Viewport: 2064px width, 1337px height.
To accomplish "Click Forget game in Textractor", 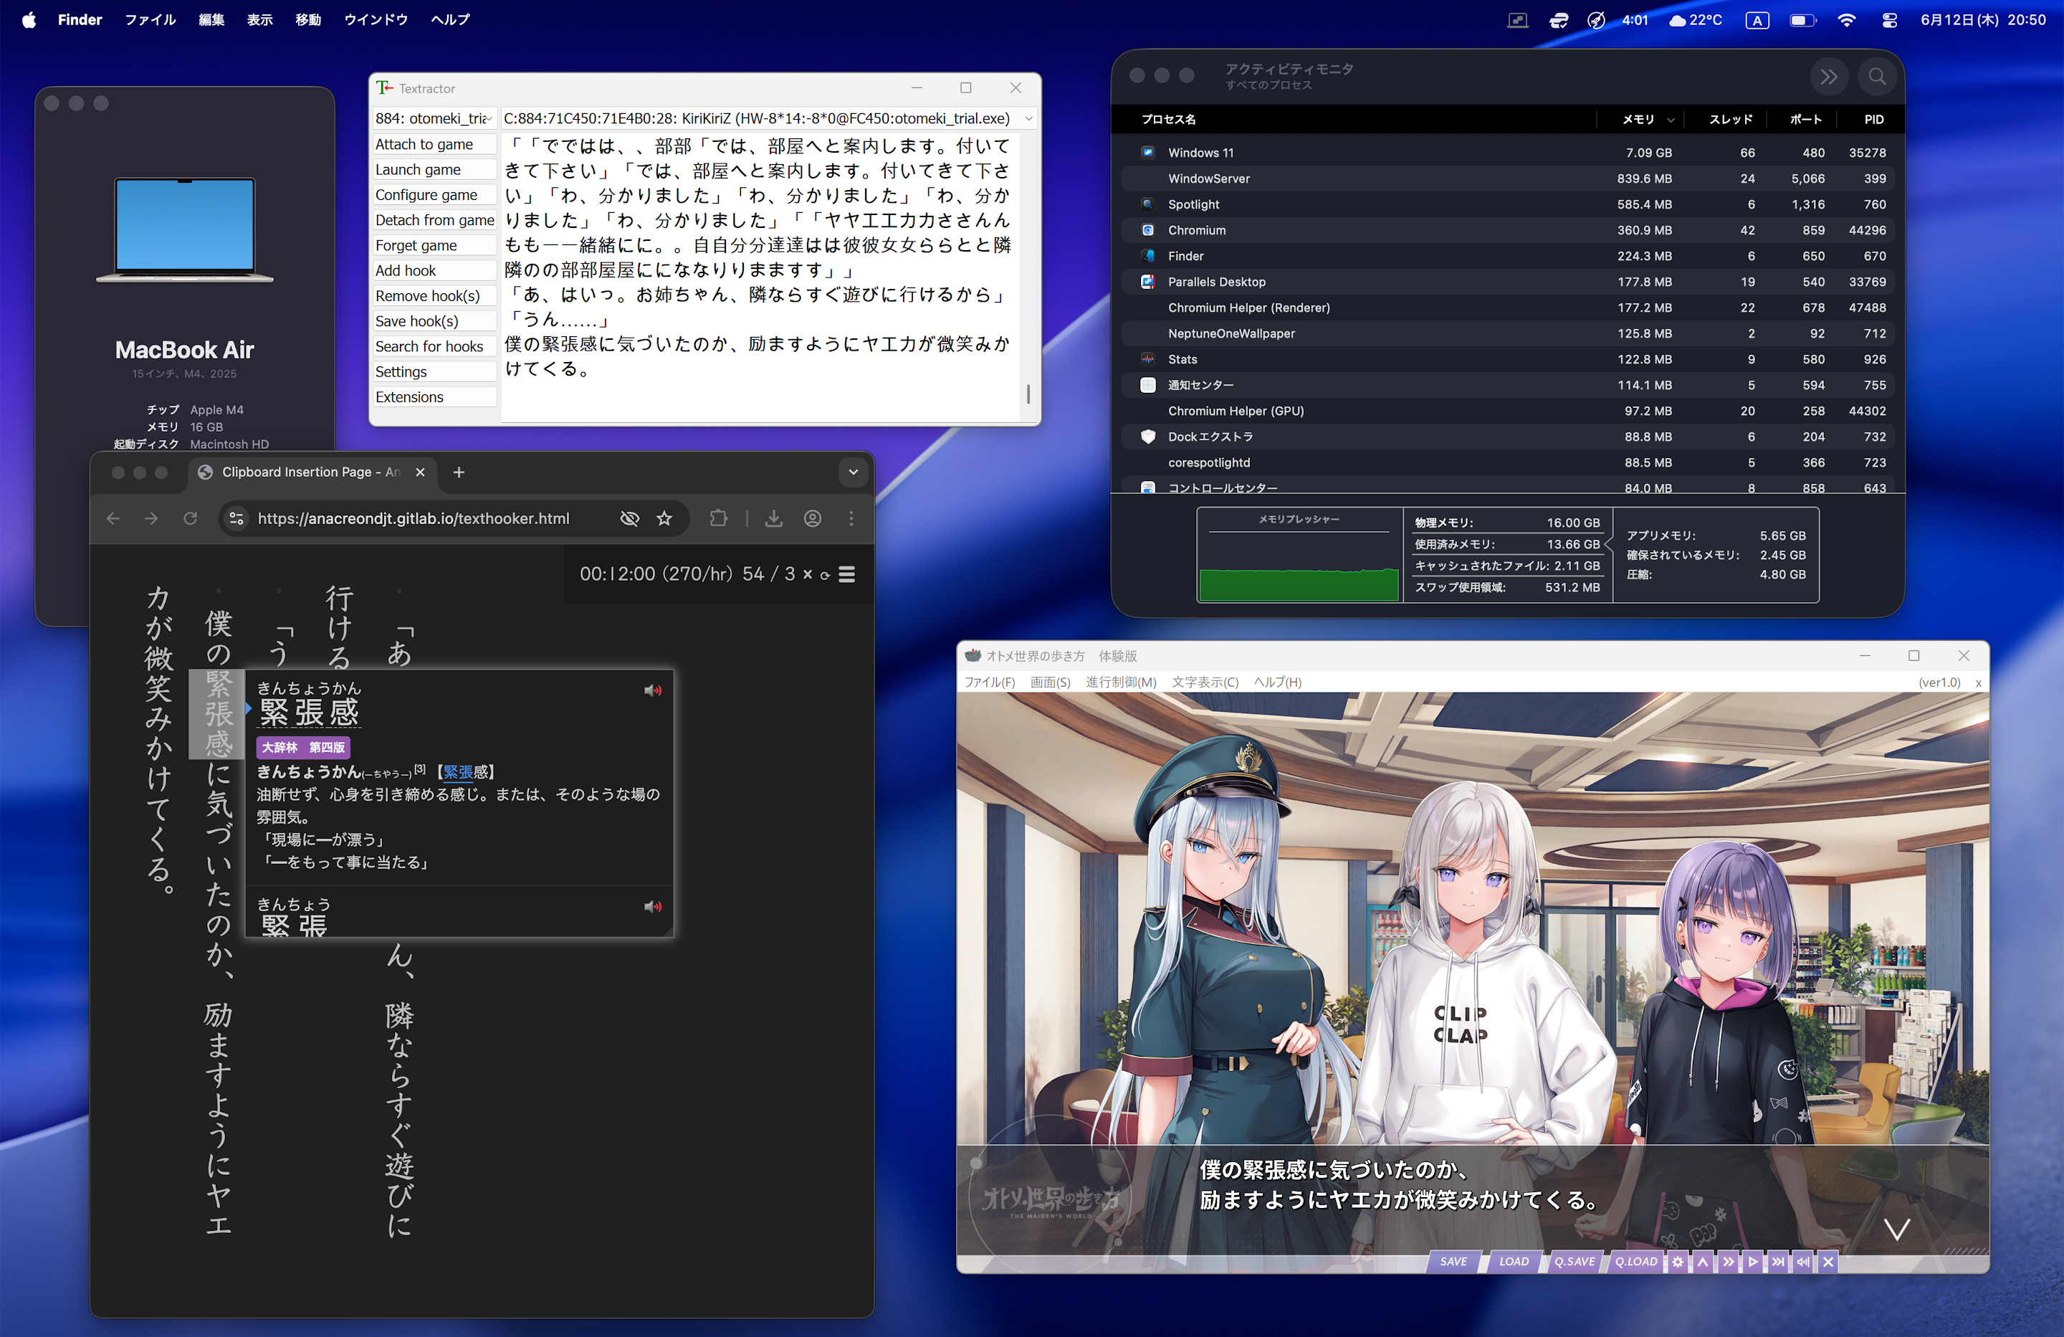I will click(434, 244).
